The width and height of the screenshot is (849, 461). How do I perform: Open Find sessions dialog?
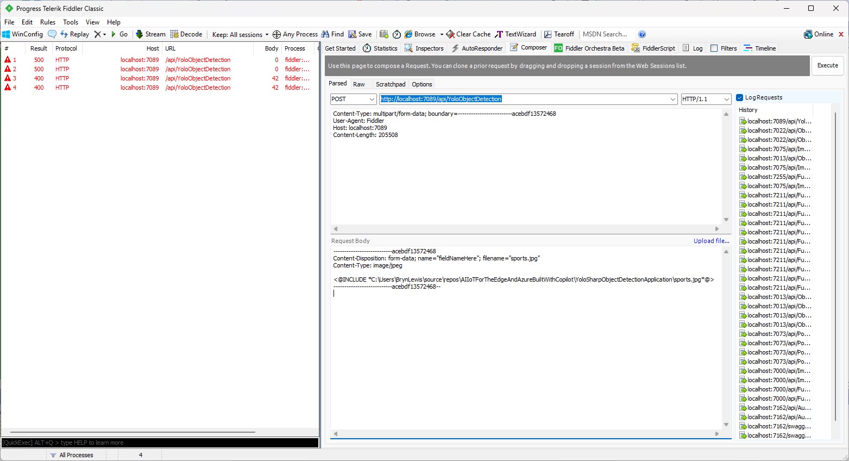pos(332,34)
